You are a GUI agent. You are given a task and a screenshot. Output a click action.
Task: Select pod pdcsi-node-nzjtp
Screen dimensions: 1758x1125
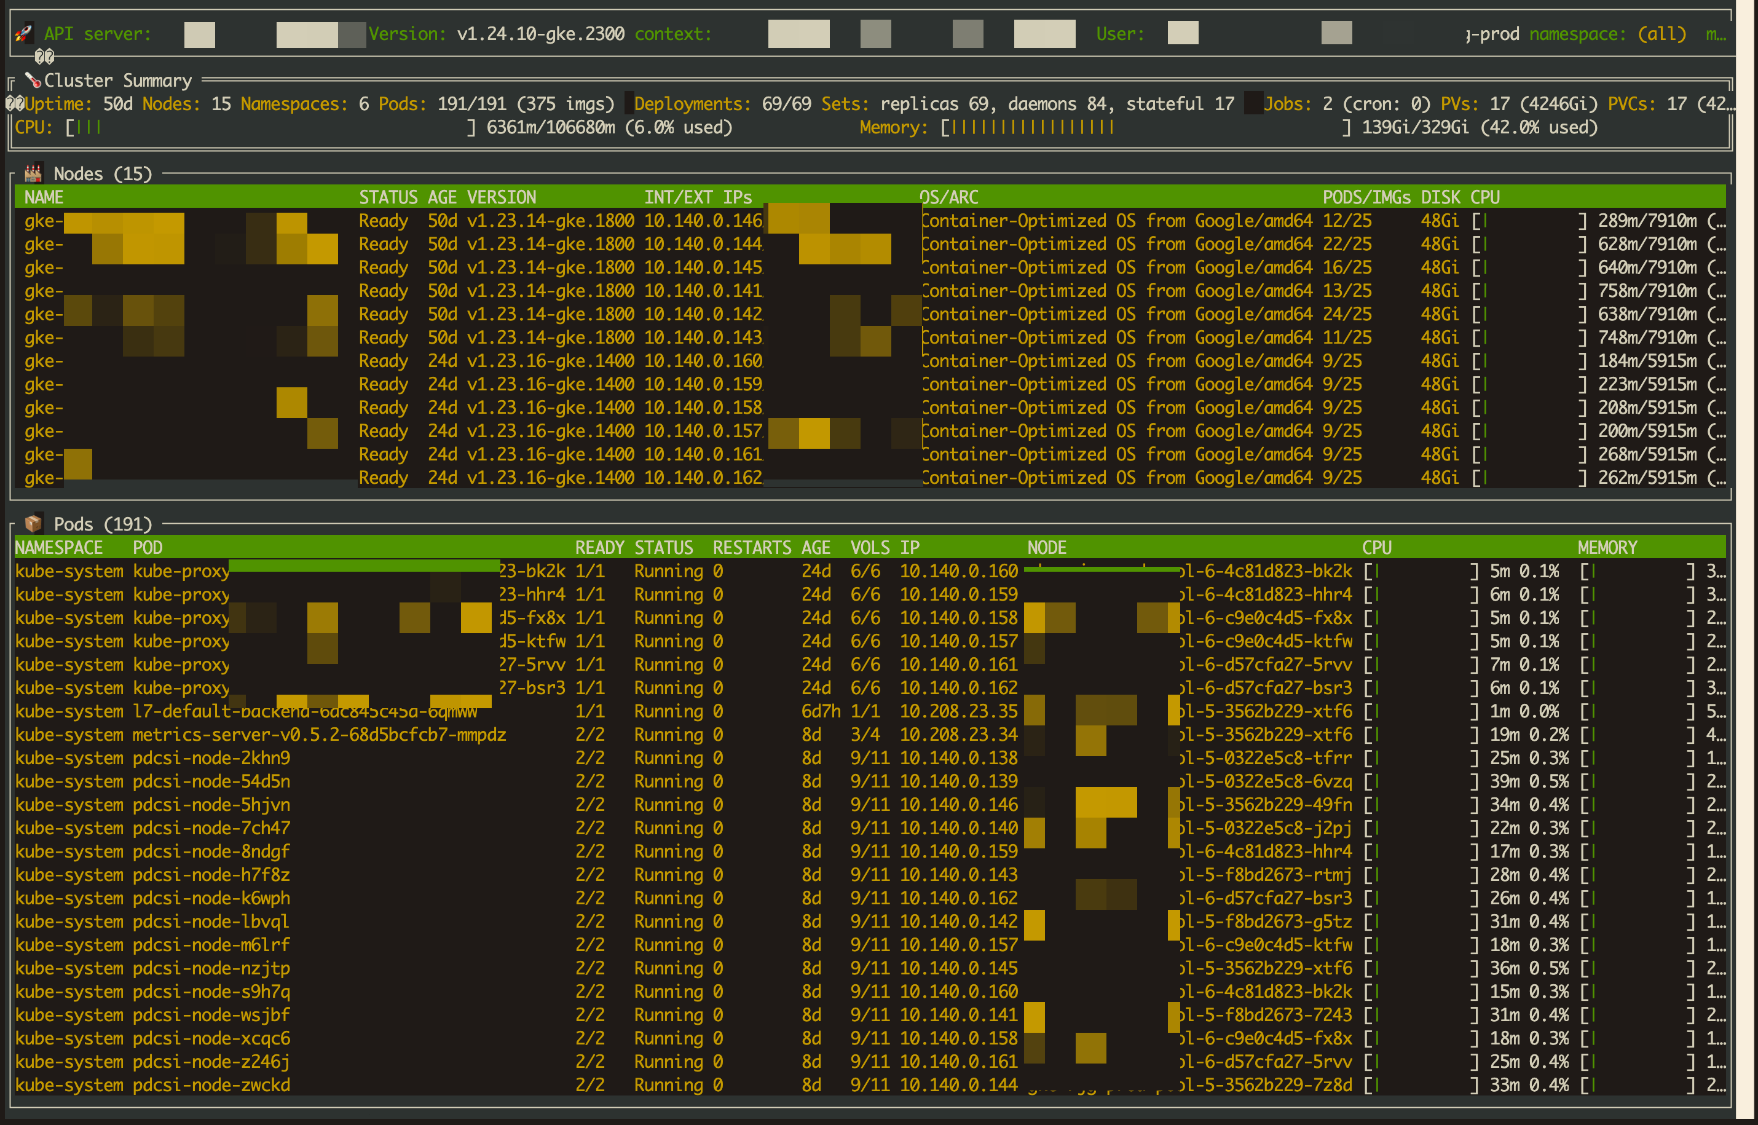click(x=211, y=968)
